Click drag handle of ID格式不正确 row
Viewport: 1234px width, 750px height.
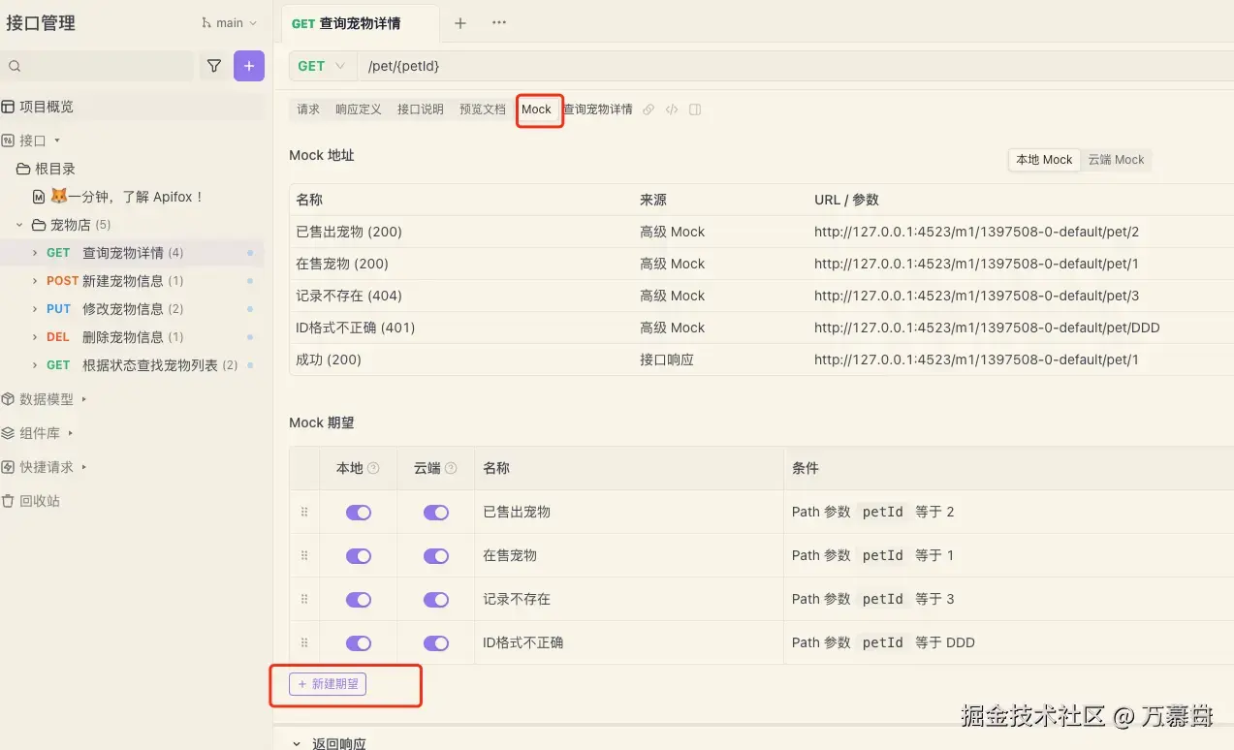[x=304, y=642]
